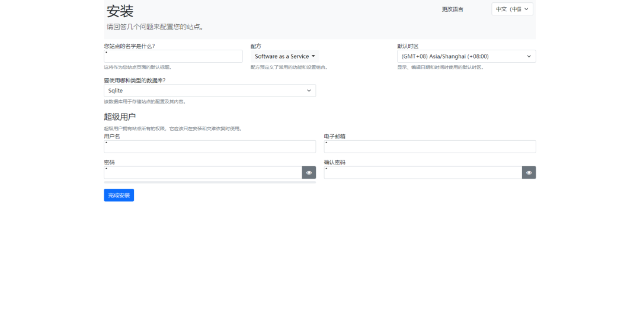The image size is (640, 326).
Task: Expand the Sqlite database type dropdown
Action: [210, 91]
